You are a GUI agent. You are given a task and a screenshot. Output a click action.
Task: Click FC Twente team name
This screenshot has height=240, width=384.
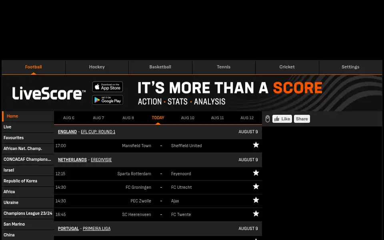pyautogui.click(x=181, y=214)
